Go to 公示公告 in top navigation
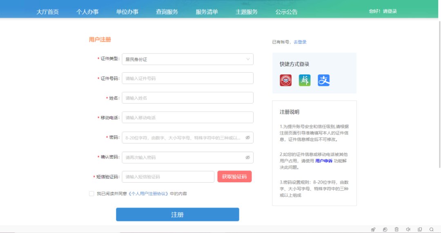Image resolution: width=441 pixels, height=233 pixels. pos(286,12)
